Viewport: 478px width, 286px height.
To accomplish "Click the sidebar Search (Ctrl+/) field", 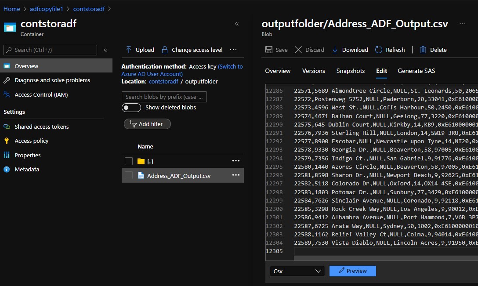I will click(50, 50).
